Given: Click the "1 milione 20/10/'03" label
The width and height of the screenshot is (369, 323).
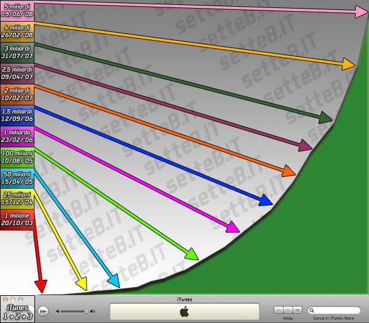Looking at the screenshot, I should click(17, 219).
